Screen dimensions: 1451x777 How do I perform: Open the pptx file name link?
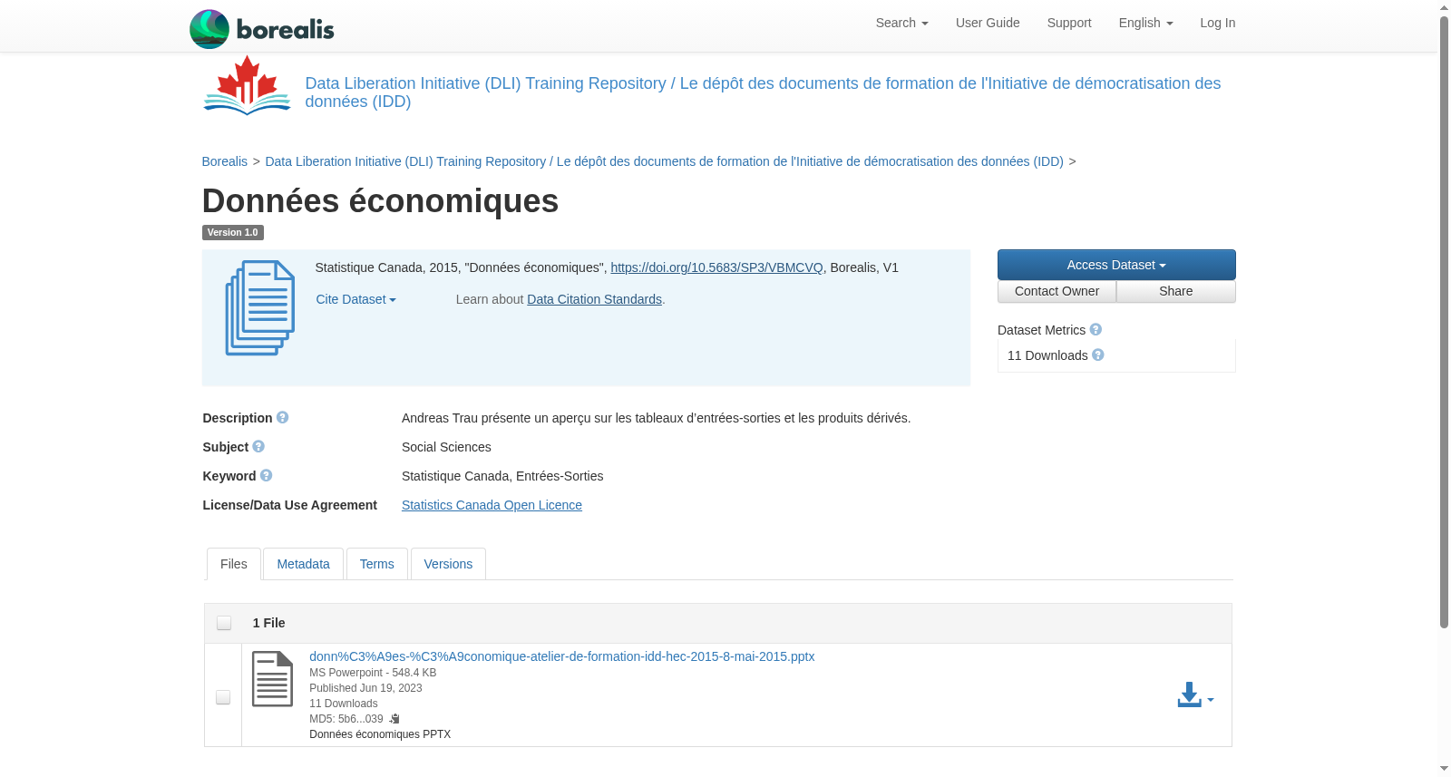(x=561, y=656)
